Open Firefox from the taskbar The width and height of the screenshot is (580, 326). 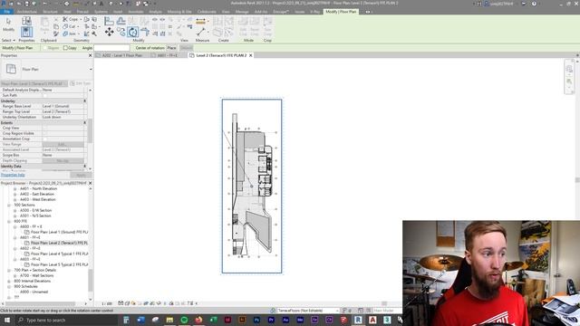(198, 320)
